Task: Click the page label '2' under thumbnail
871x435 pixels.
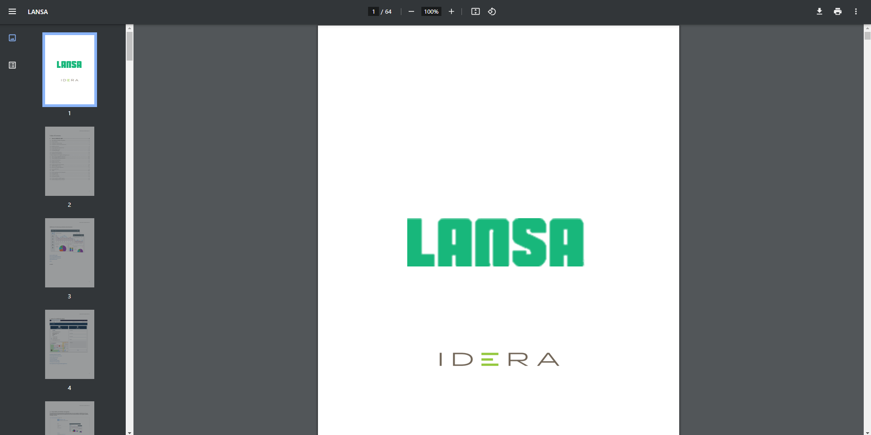Action: (69, 205)
